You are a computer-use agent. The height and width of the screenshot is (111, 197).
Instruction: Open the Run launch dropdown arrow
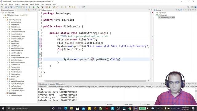click(36, 7)
